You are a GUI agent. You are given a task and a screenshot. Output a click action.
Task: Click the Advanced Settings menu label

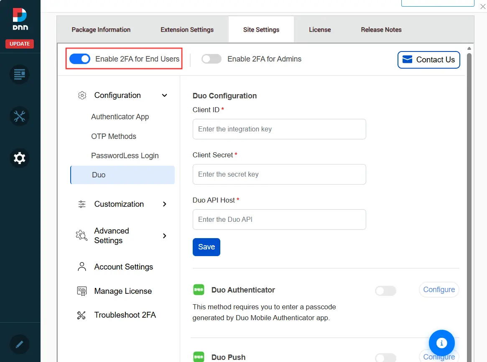112,236
